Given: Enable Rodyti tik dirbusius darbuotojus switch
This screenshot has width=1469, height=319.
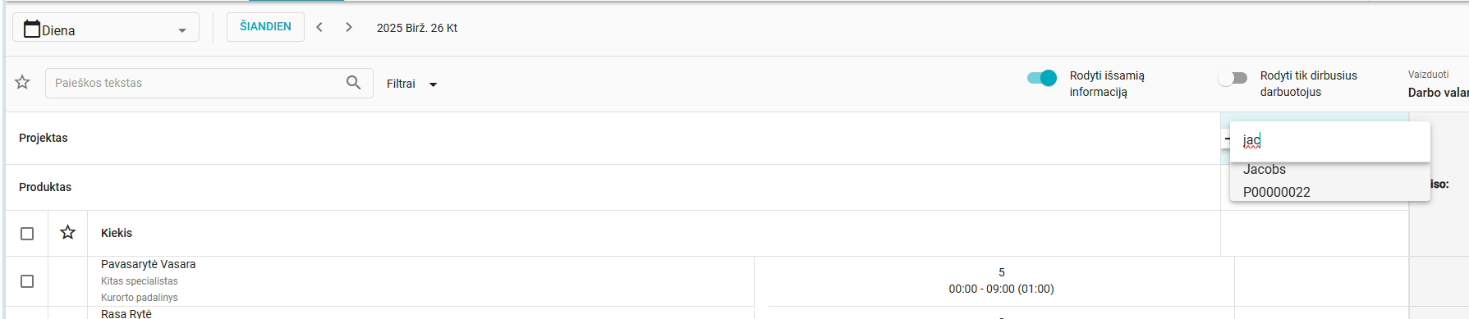Looking at the screenshot, I should (1233, 78).
